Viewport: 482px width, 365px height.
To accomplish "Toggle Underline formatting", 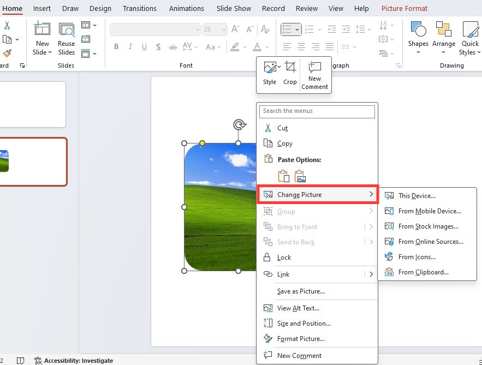I will tap(144, 47).
